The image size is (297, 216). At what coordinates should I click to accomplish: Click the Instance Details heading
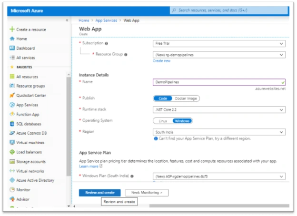click(94, 75)
